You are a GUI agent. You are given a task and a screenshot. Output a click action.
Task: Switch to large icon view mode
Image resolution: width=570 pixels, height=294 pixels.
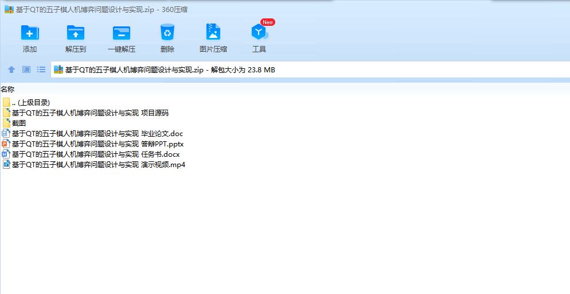point(26,69)
